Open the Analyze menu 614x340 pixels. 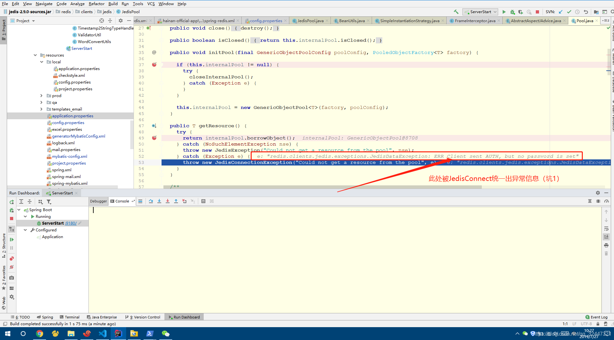(x=77, y=4)
